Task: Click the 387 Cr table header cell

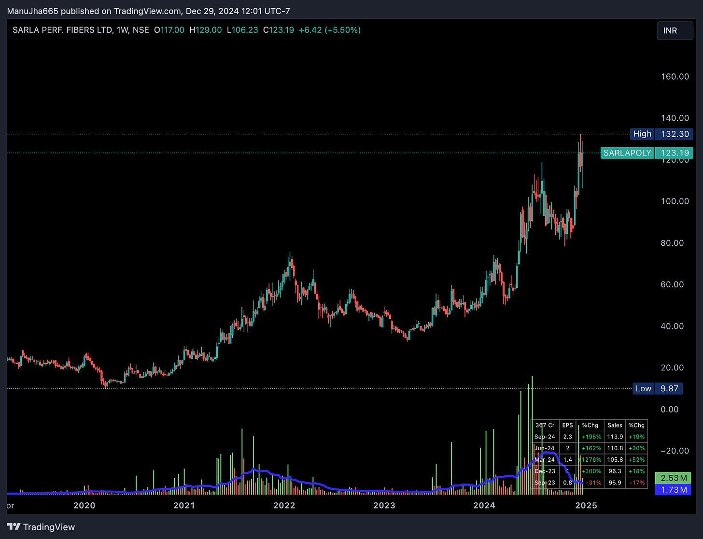Action: click(545, 425)
